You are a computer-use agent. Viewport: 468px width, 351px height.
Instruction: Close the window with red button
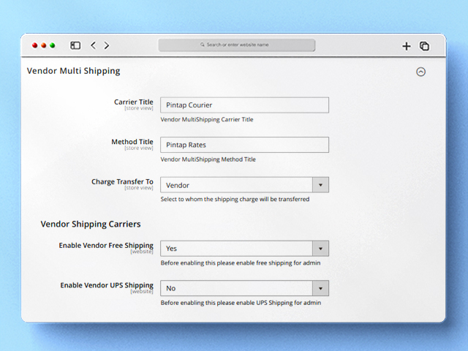(35, 45)
